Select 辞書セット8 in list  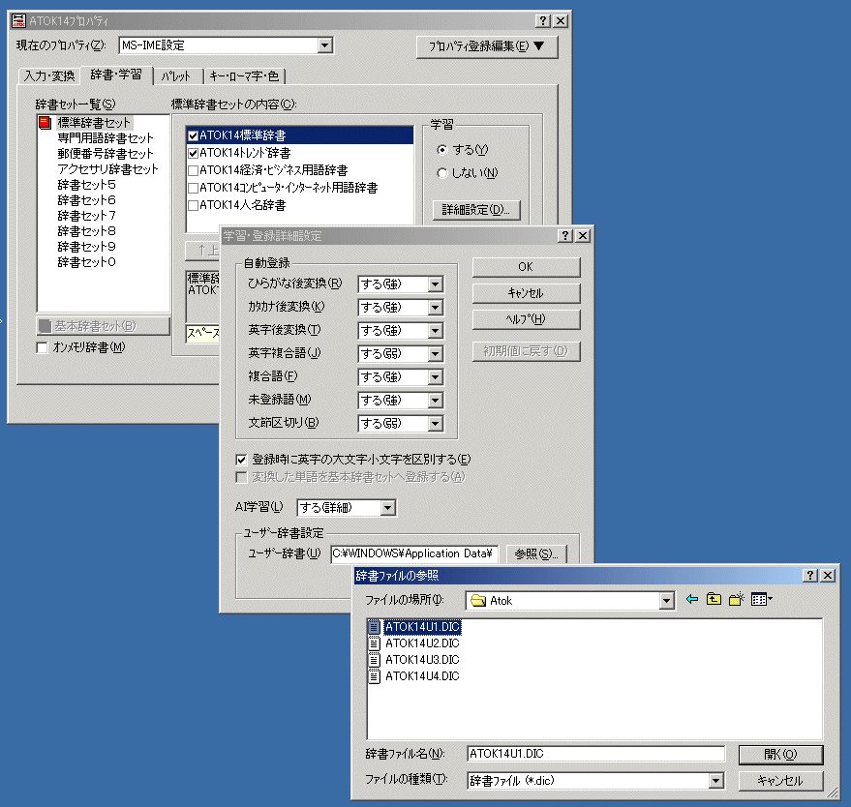coord(86,231)
